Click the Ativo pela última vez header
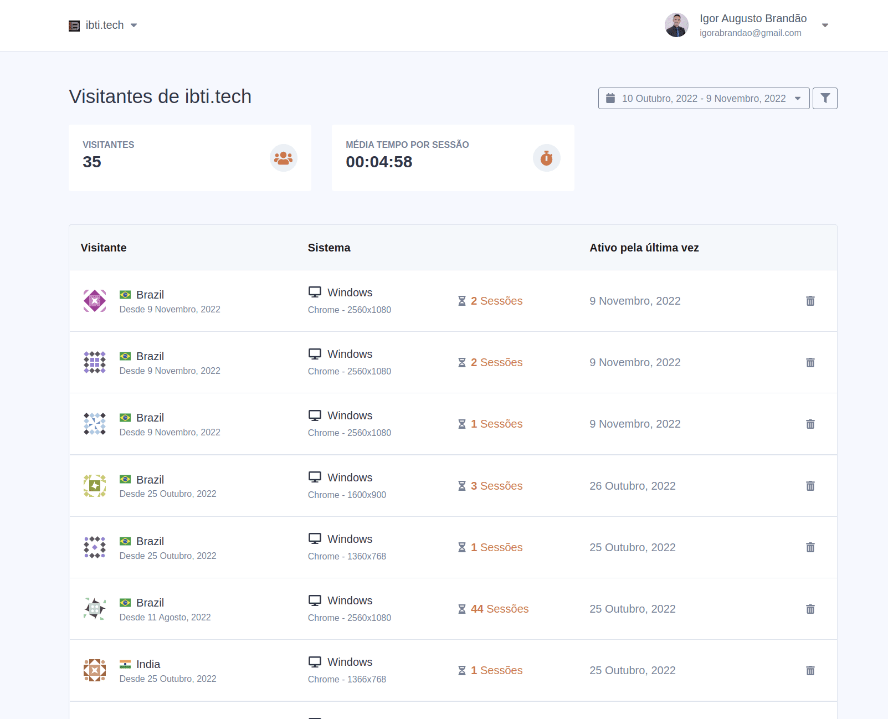888x719 pixels. pyautogui.click(x=644, y=248)
